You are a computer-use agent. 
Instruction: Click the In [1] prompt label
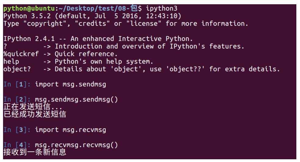click(17, 84)
